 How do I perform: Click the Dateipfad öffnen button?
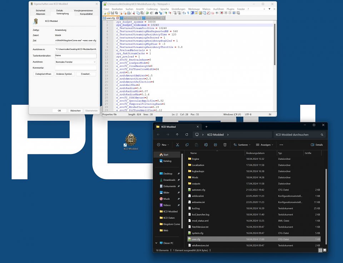[x=43, y=74]
